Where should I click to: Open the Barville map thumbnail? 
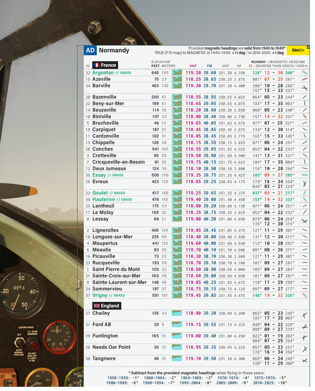point(177,86)
